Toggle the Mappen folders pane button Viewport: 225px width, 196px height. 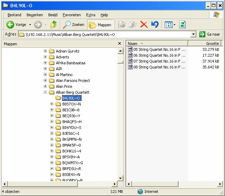pyautogui.click(x=100, y=25)
